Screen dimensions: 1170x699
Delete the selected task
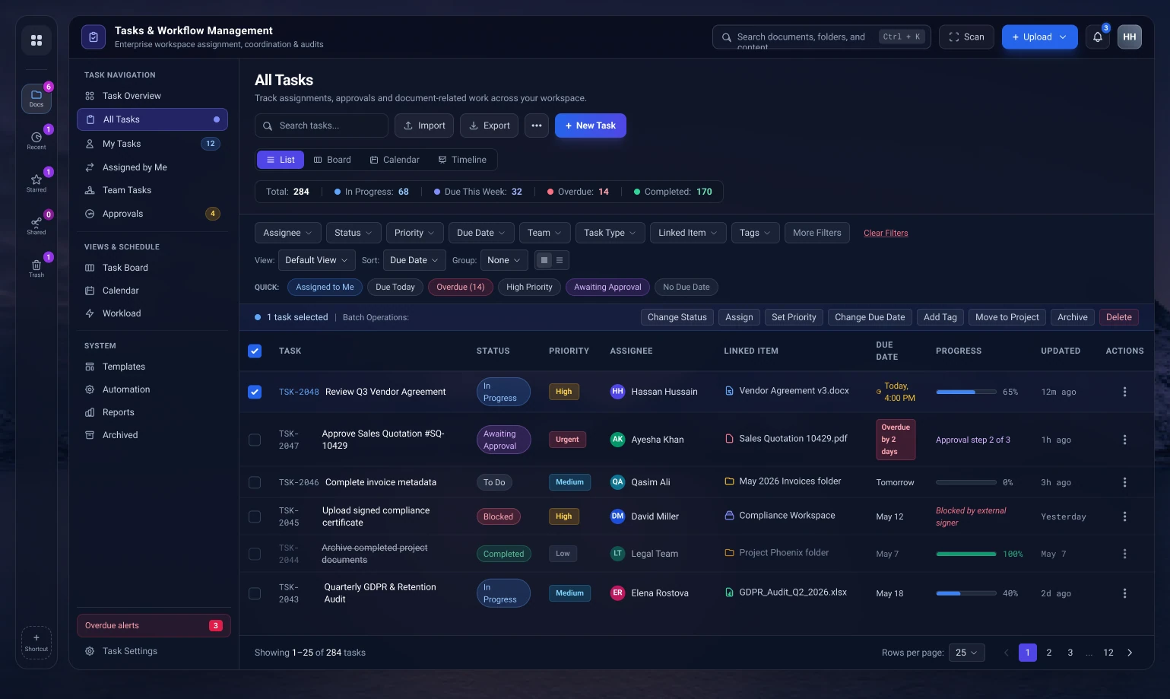point(1119,317)
